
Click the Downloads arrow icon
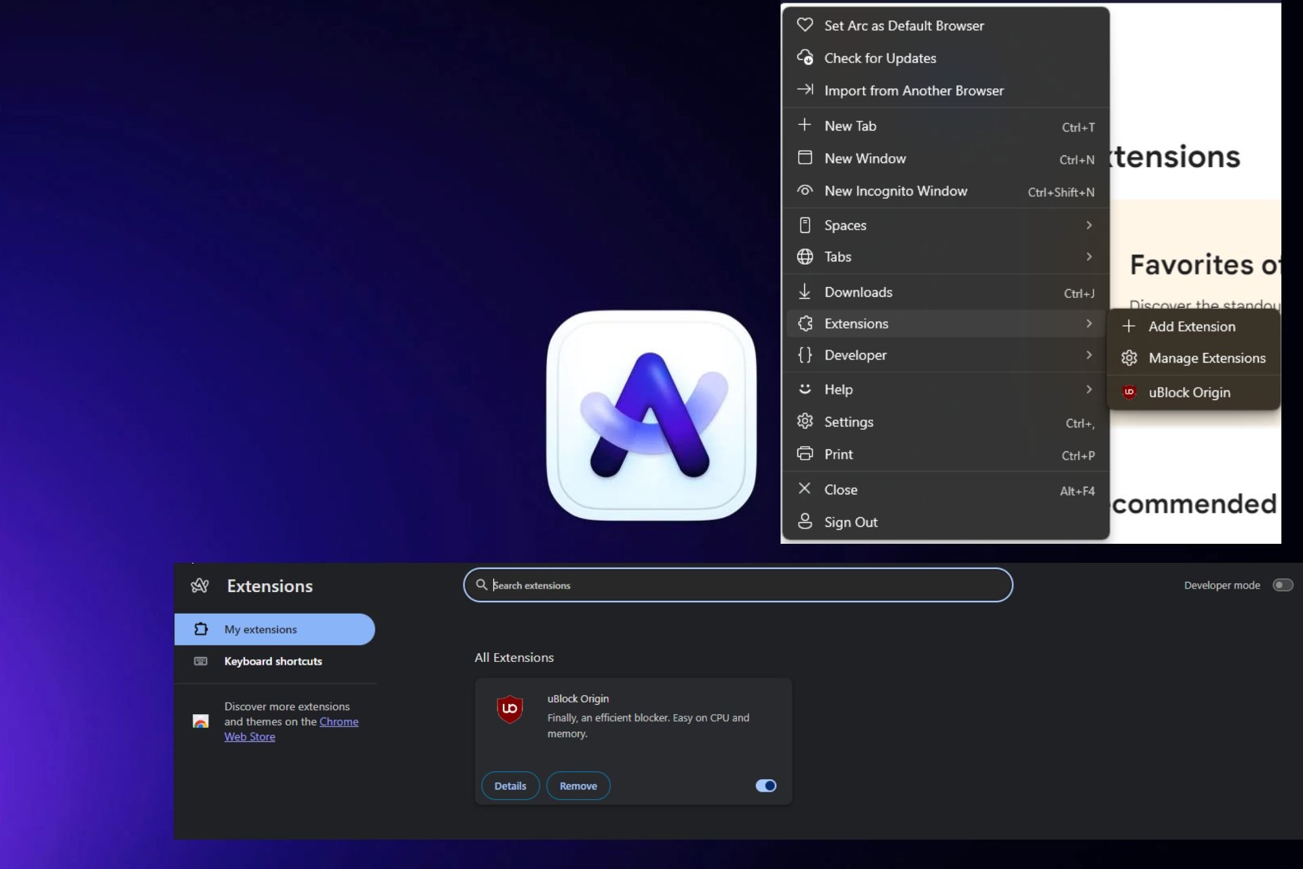805,291
